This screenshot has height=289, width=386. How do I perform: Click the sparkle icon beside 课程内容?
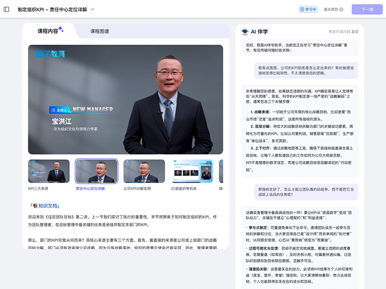[61, 29]
